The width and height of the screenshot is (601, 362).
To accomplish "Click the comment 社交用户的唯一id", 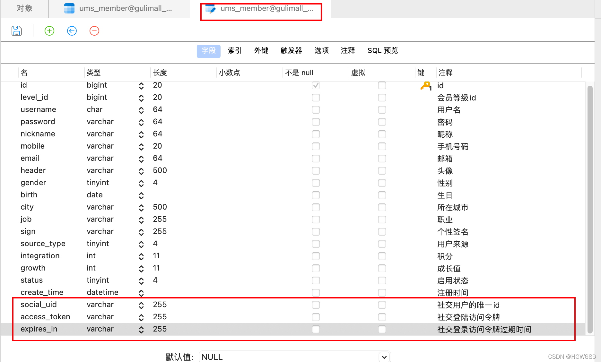I will coord(468,305).
